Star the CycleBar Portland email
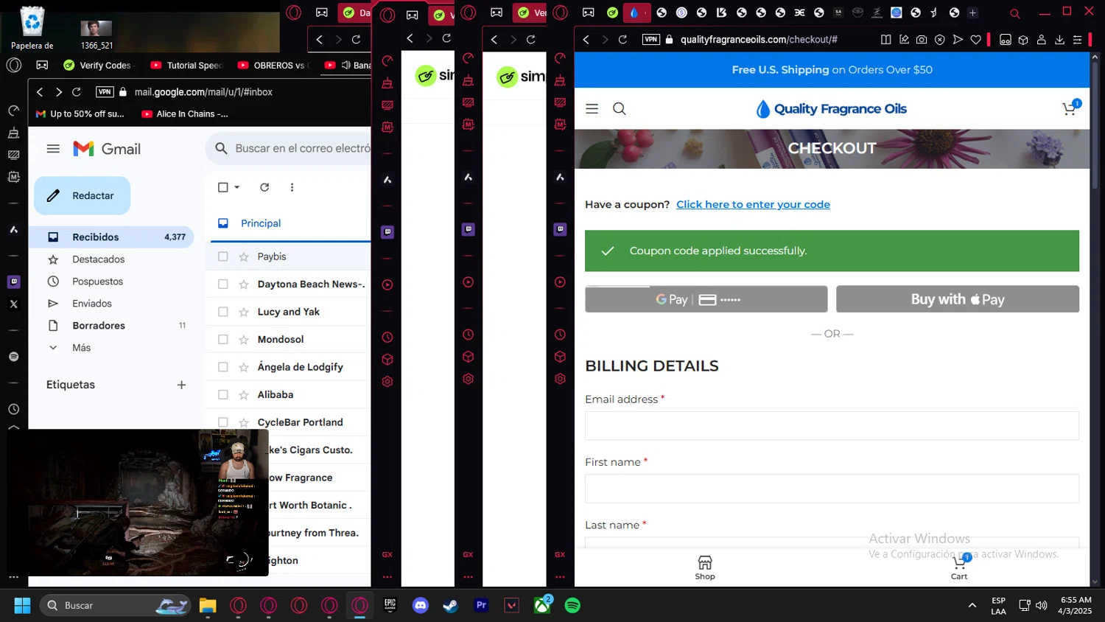The image size is (1105, 622). coord(244,422)
